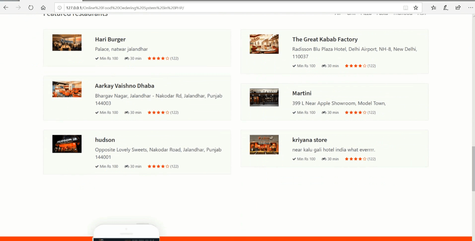Click the browser Back arrow

pyautogui.click(x=6, y=8)
